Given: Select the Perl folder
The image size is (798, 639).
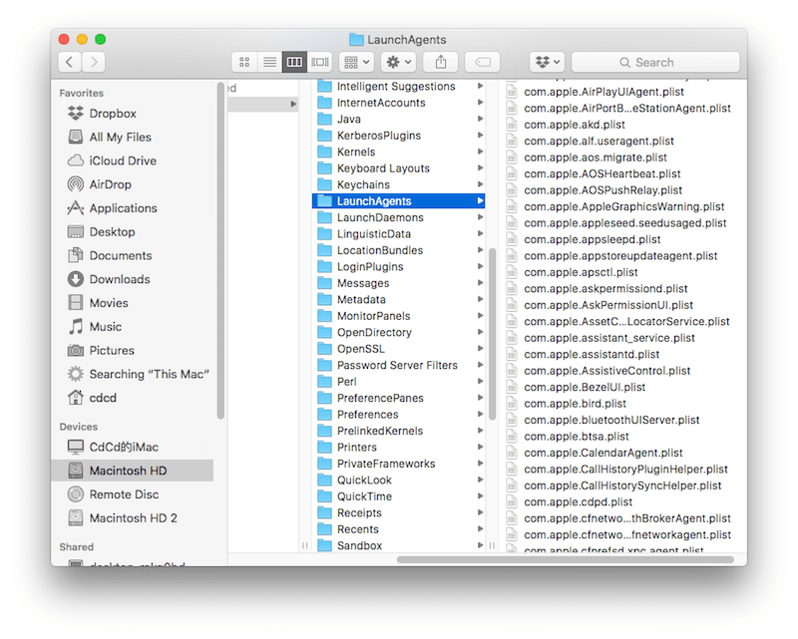Looking at the screenshot, I should [398, 382].
